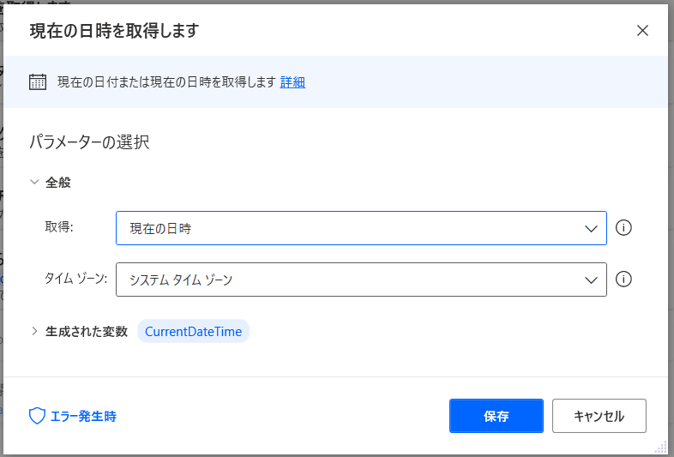Screen dimensions: 674x457
Task: Click the calendar icon in the description banner
Action: click(38, 81)
